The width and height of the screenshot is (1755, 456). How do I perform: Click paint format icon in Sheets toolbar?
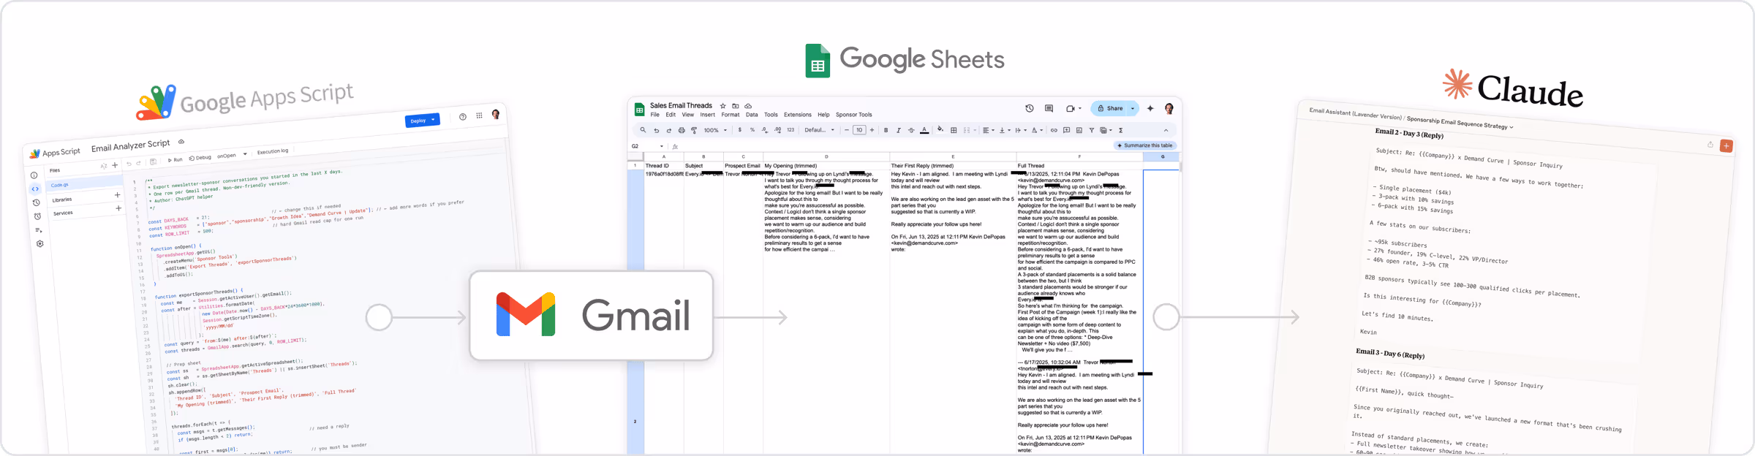click(x=694, y=130)
